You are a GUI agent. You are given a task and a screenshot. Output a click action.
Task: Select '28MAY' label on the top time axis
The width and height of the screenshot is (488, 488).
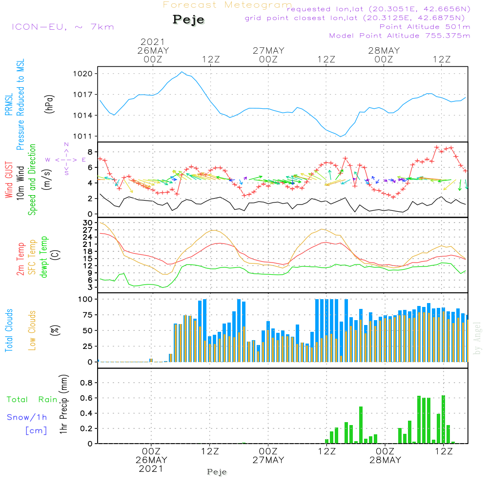pos(384,50)
